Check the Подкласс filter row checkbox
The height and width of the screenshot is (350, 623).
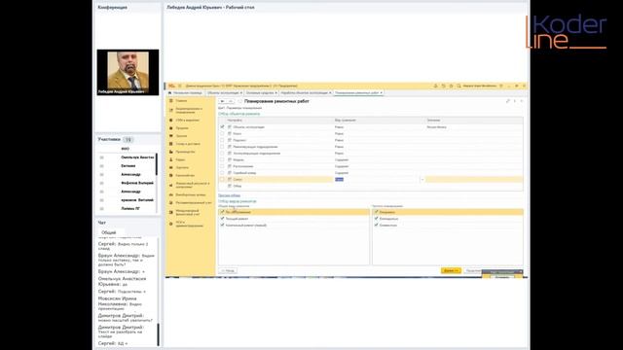222,140
